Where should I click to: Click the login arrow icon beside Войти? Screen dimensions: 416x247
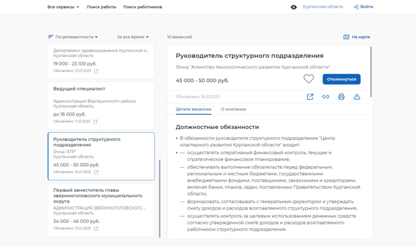(x=356, y=7)
